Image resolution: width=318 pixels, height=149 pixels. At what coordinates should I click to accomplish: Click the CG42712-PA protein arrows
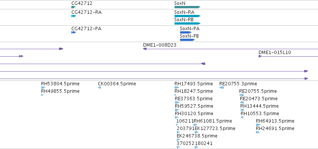(x=74, y=32)
